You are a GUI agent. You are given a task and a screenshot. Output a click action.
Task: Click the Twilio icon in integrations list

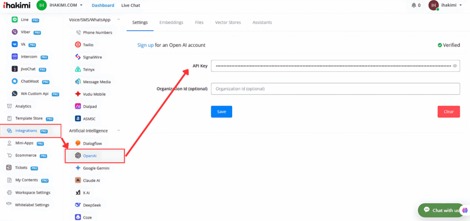tap(78, 45)
